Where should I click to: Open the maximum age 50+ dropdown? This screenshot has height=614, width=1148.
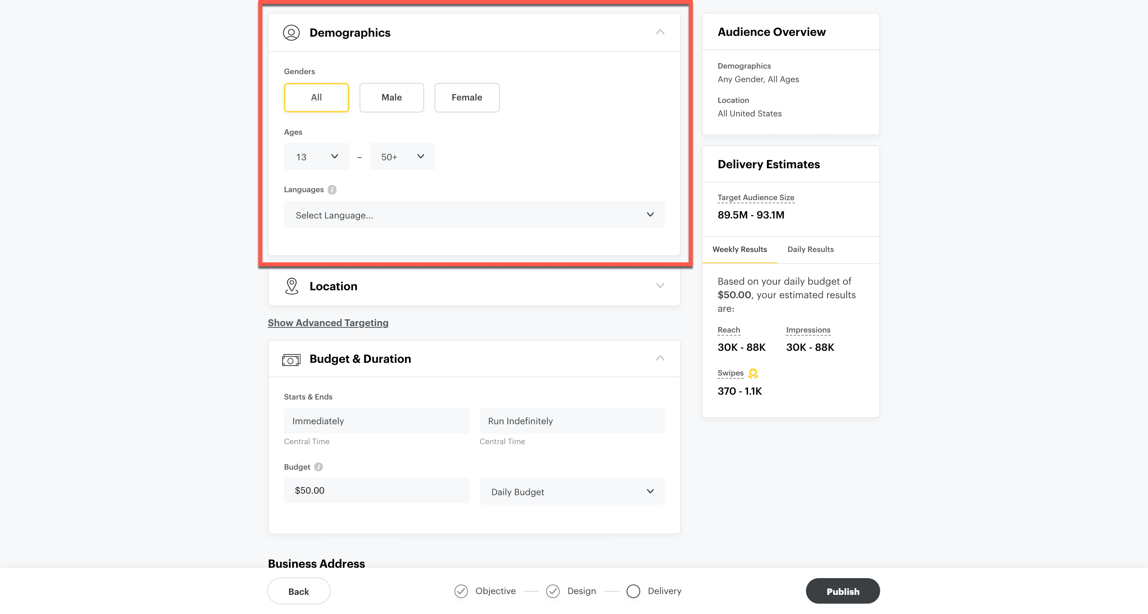pos(402,157)
